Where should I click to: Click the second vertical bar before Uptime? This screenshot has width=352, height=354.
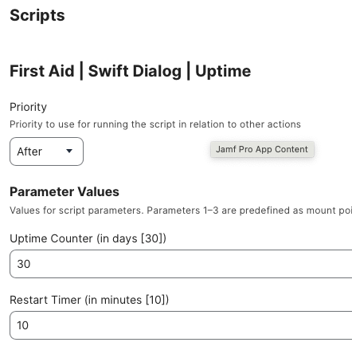(x=188, y=71)
